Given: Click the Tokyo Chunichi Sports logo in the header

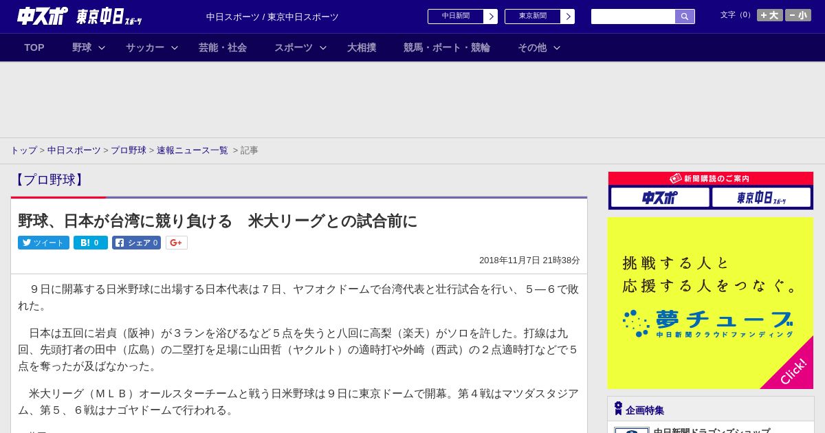Looking at the screenshot, I should click(x=109, y=17).
